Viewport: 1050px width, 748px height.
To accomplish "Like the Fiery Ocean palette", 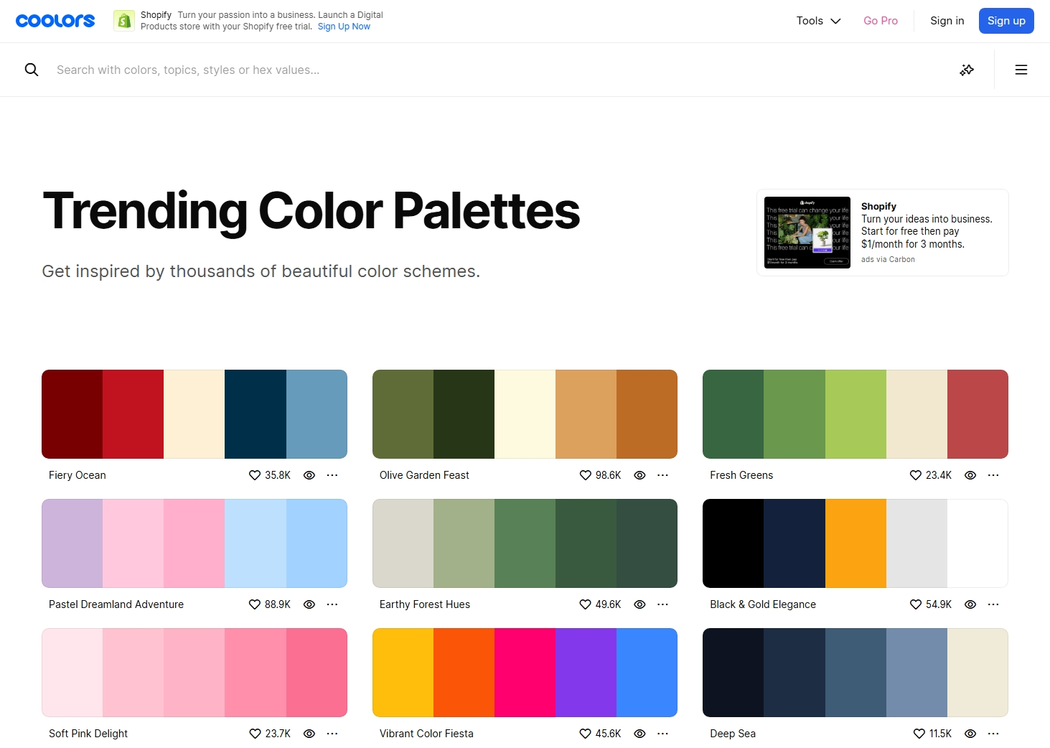I will (255, 475).
